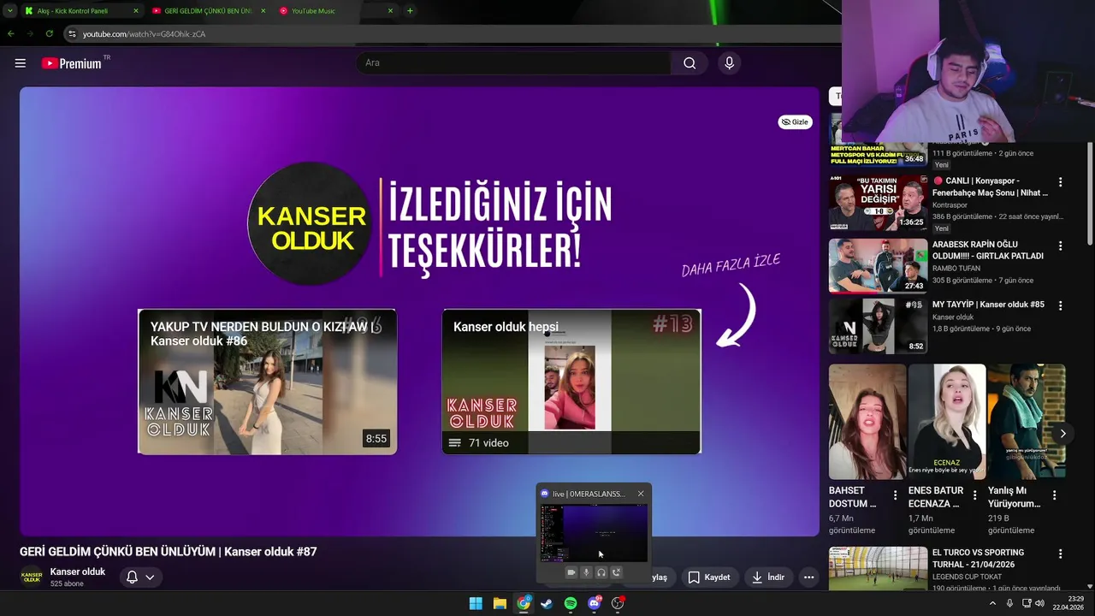Toggle camera in Discord preview popup
This screenshot has height=616, width=1095.
point(571,572)
